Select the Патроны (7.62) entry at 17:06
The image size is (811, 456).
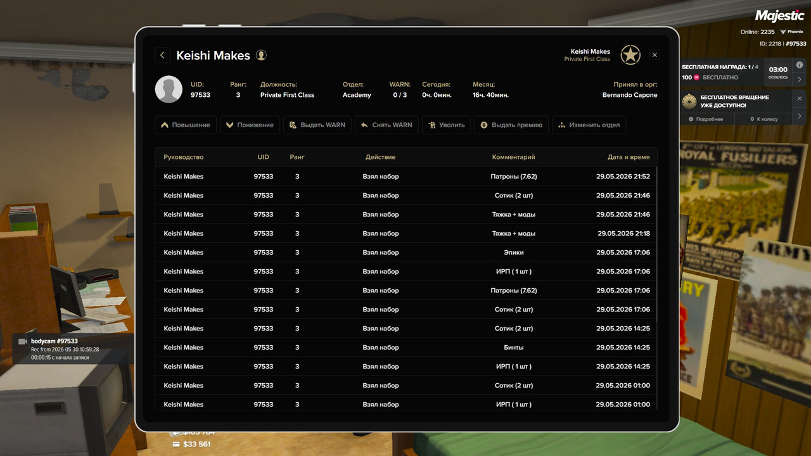[x=406, y=290]
